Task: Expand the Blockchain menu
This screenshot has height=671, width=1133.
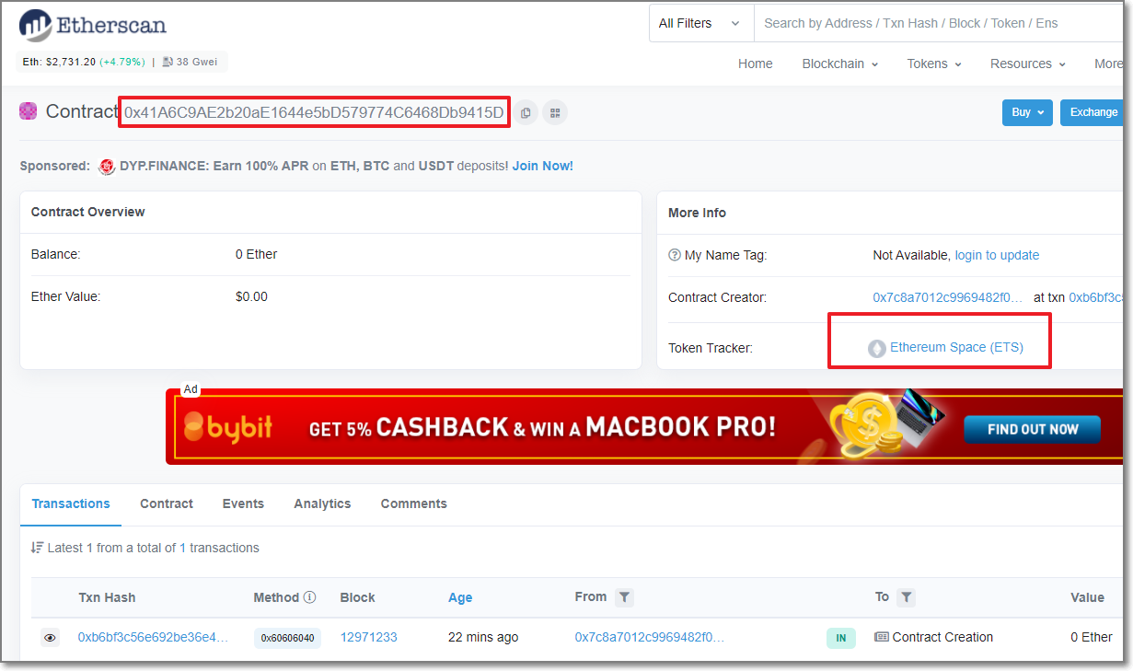Action: pos(840,64)
